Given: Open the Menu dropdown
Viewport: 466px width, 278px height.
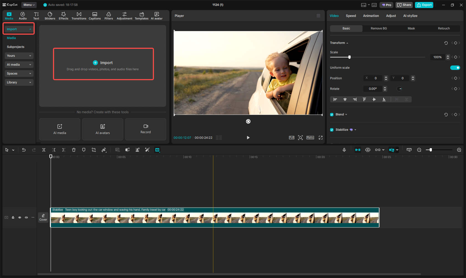Looking at the screenshot, I should click(x=29, y=5).
